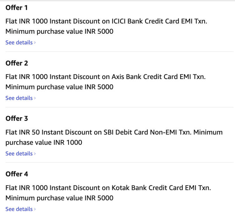Open See details link under Offer 2
This screenshot has width=235, height=215.
(x=19, y=98)
